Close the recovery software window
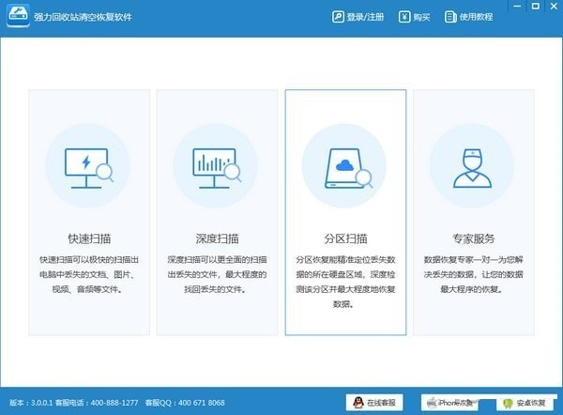The height and width of the screenshot is (415, 563). tap(554, 7)
